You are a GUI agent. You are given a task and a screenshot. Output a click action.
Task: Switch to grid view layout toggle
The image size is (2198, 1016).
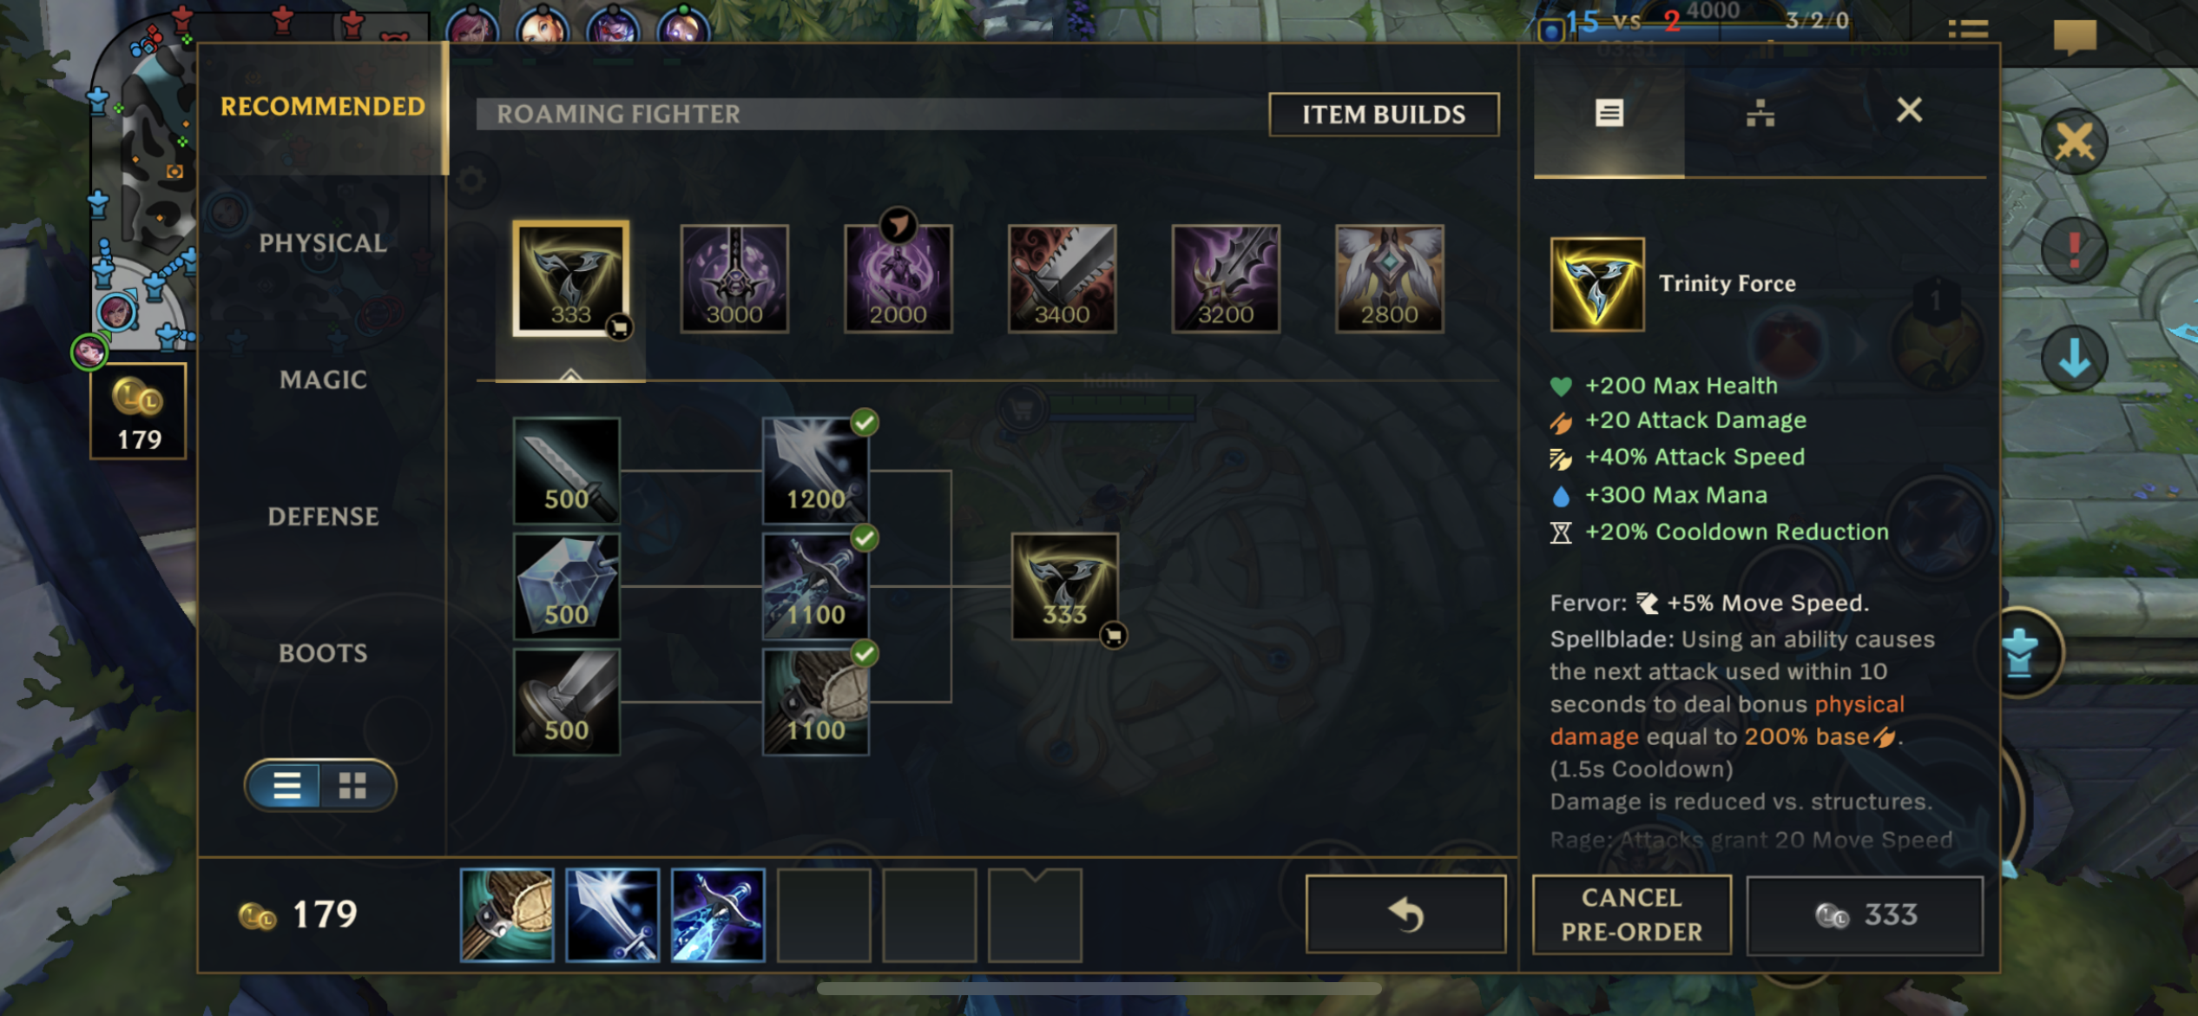(x=352, y=785)
